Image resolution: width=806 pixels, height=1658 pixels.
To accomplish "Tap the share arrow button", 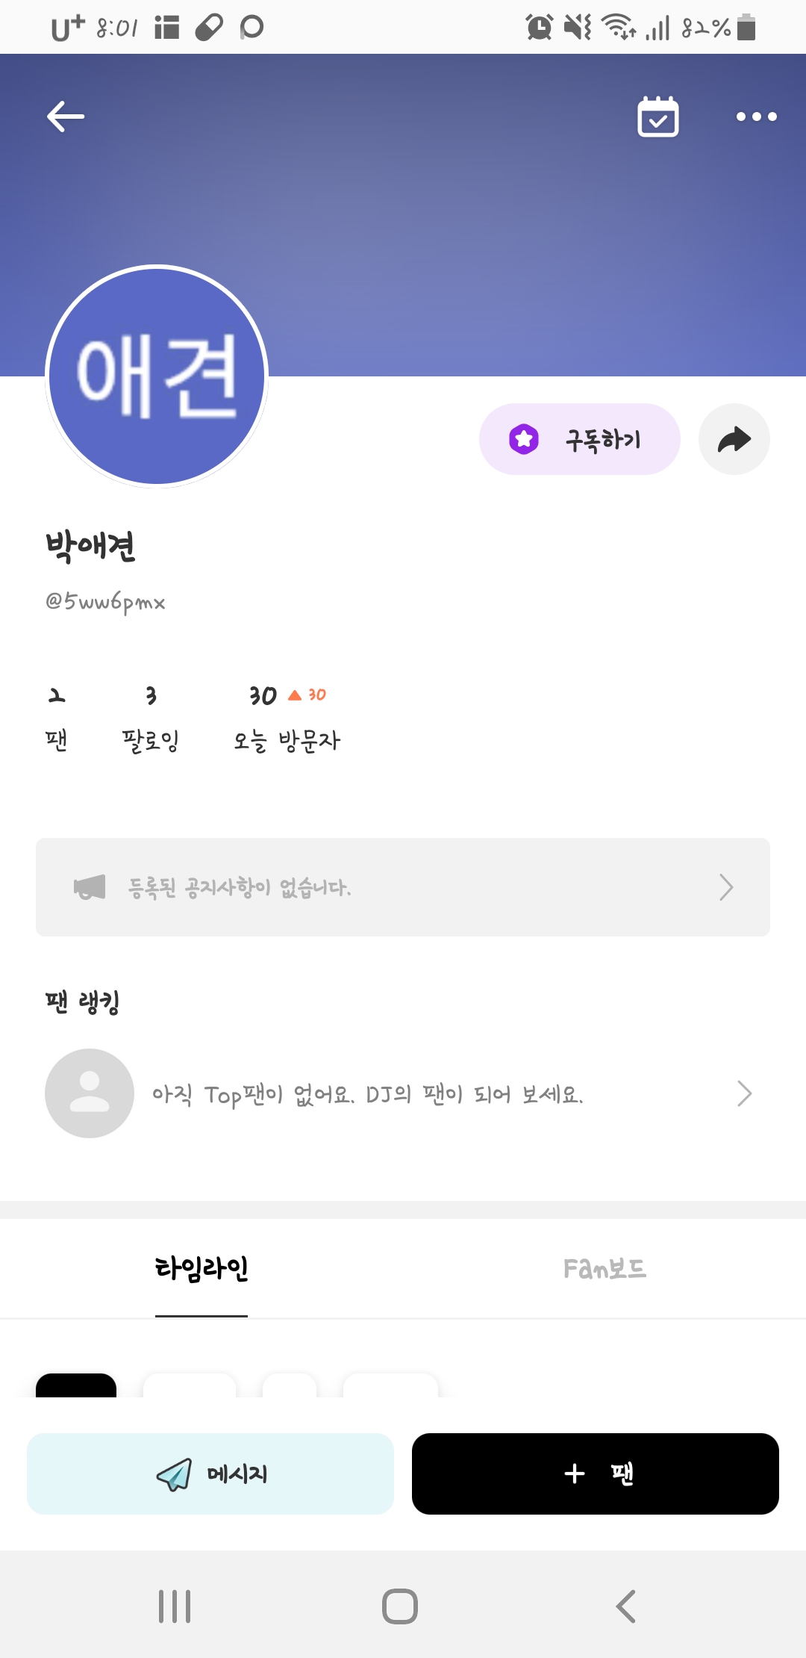I will point(734,440).
